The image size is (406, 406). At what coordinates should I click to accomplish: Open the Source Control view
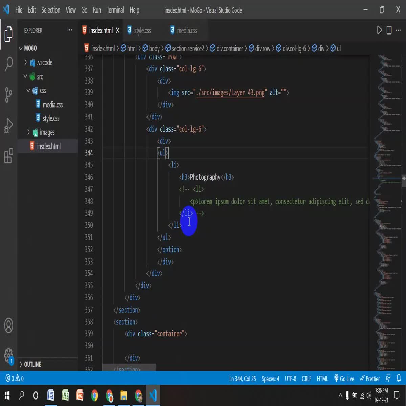[x=8, y=95]
